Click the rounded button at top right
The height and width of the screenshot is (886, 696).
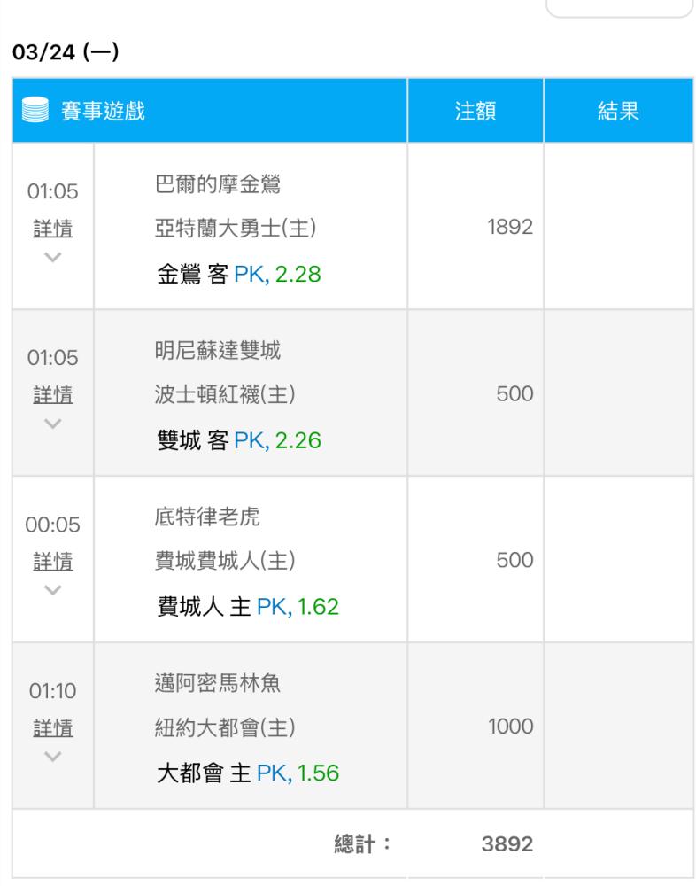[x=619, y=8]
